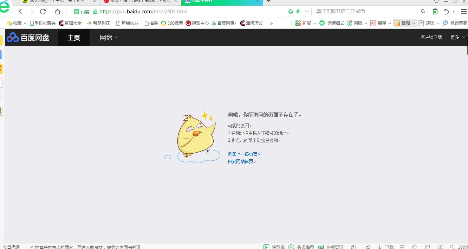Viewport: 468px width, 249px height.
Task: Reload the page with refresh button
Action: 43,12
